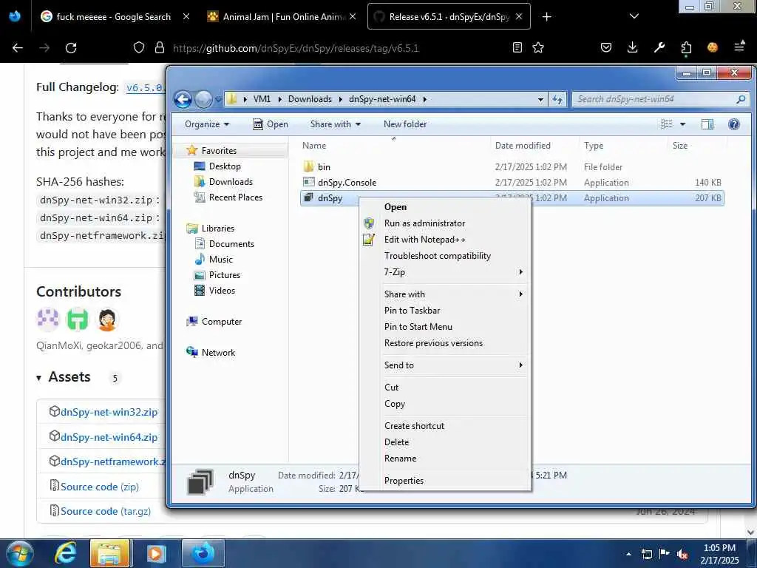
Task: Click Open toolbar button in Explorer
Action: pyautogui.click(x=271, y=124)
